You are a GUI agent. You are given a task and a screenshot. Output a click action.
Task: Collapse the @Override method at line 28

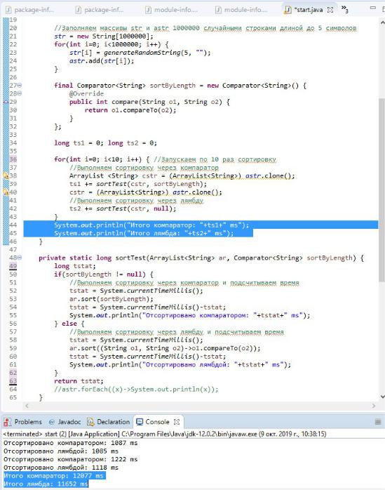click(20, 93)
